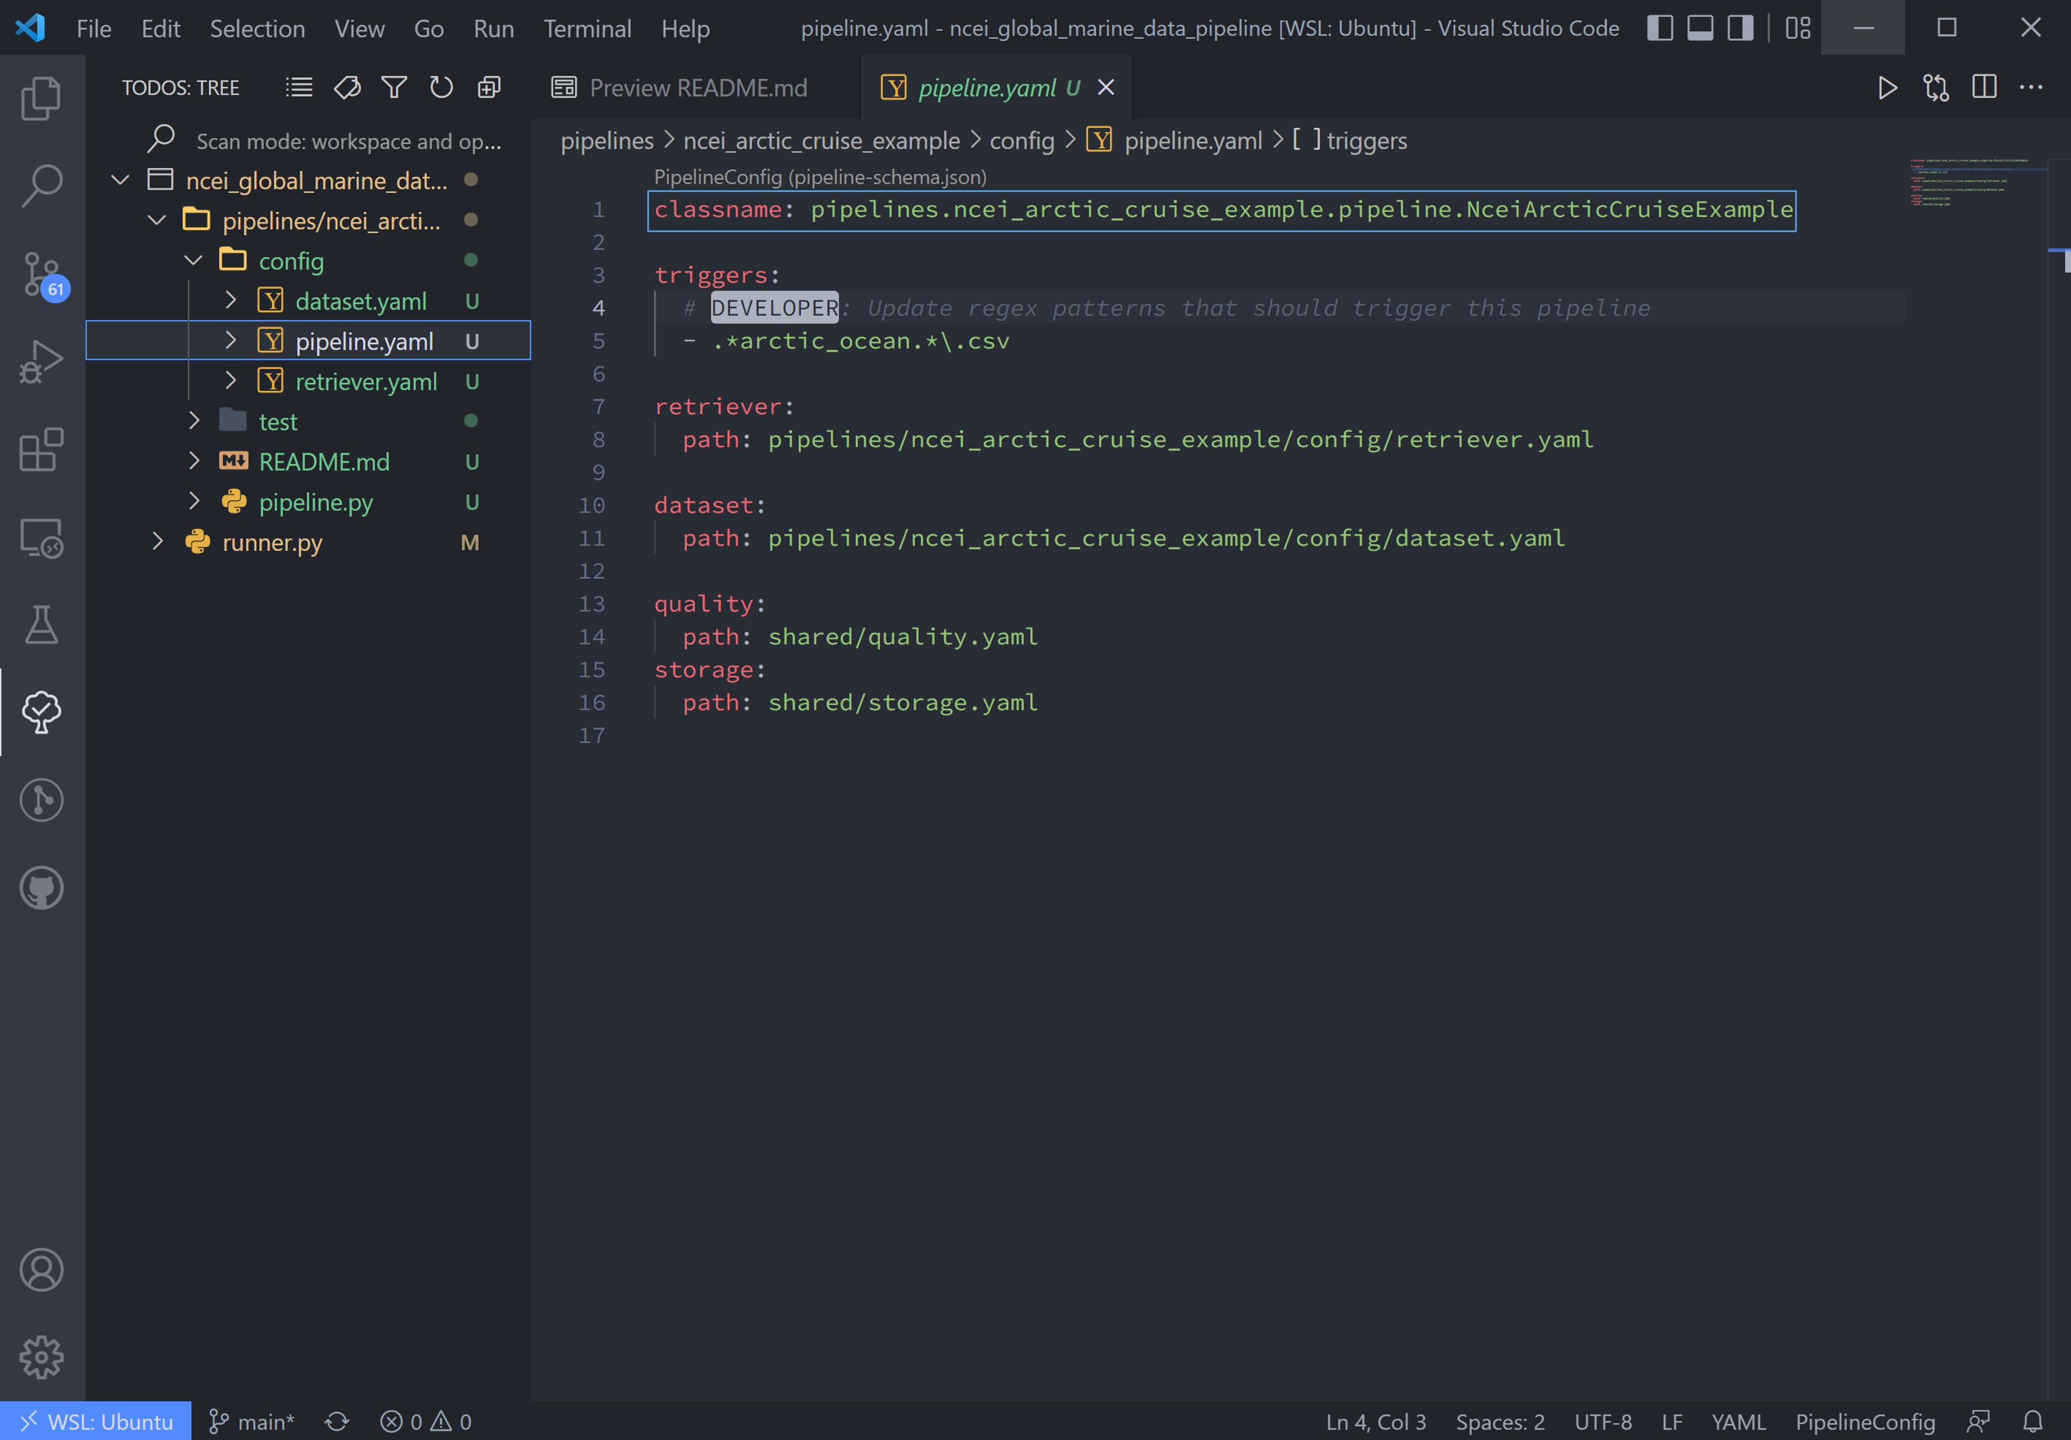Viewport: 2071px width, 1440px height.
Task: Open Run and Debug view
Action: point(41,361)
